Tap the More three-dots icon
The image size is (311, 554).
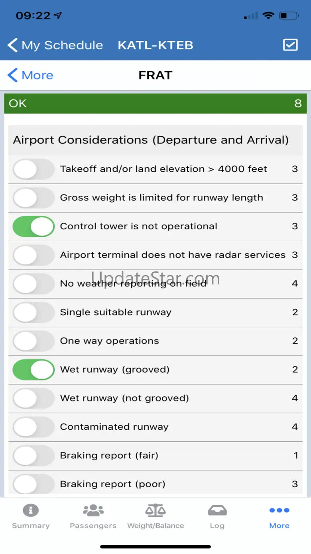279,510
